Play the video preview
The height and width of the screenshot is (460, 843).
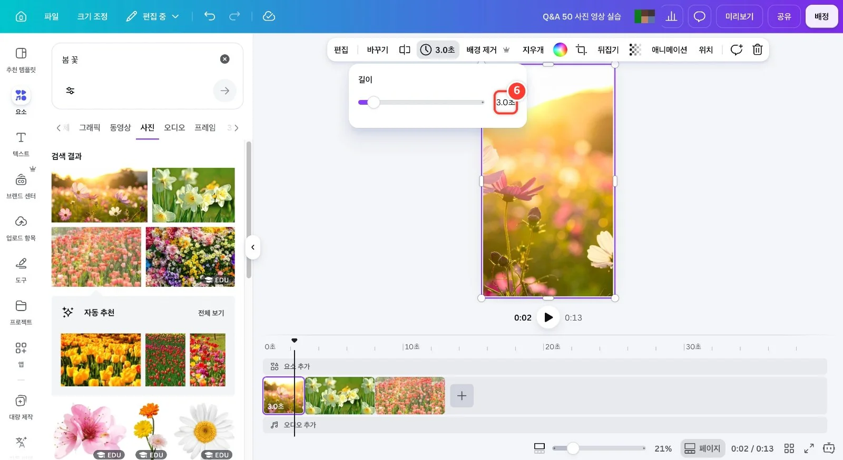tap(548, 317)
